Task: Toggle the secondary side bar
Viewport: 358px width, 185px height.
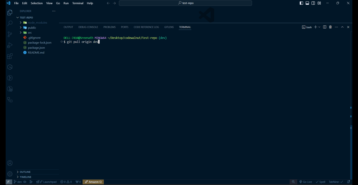Action: click(x=313, y=3)
